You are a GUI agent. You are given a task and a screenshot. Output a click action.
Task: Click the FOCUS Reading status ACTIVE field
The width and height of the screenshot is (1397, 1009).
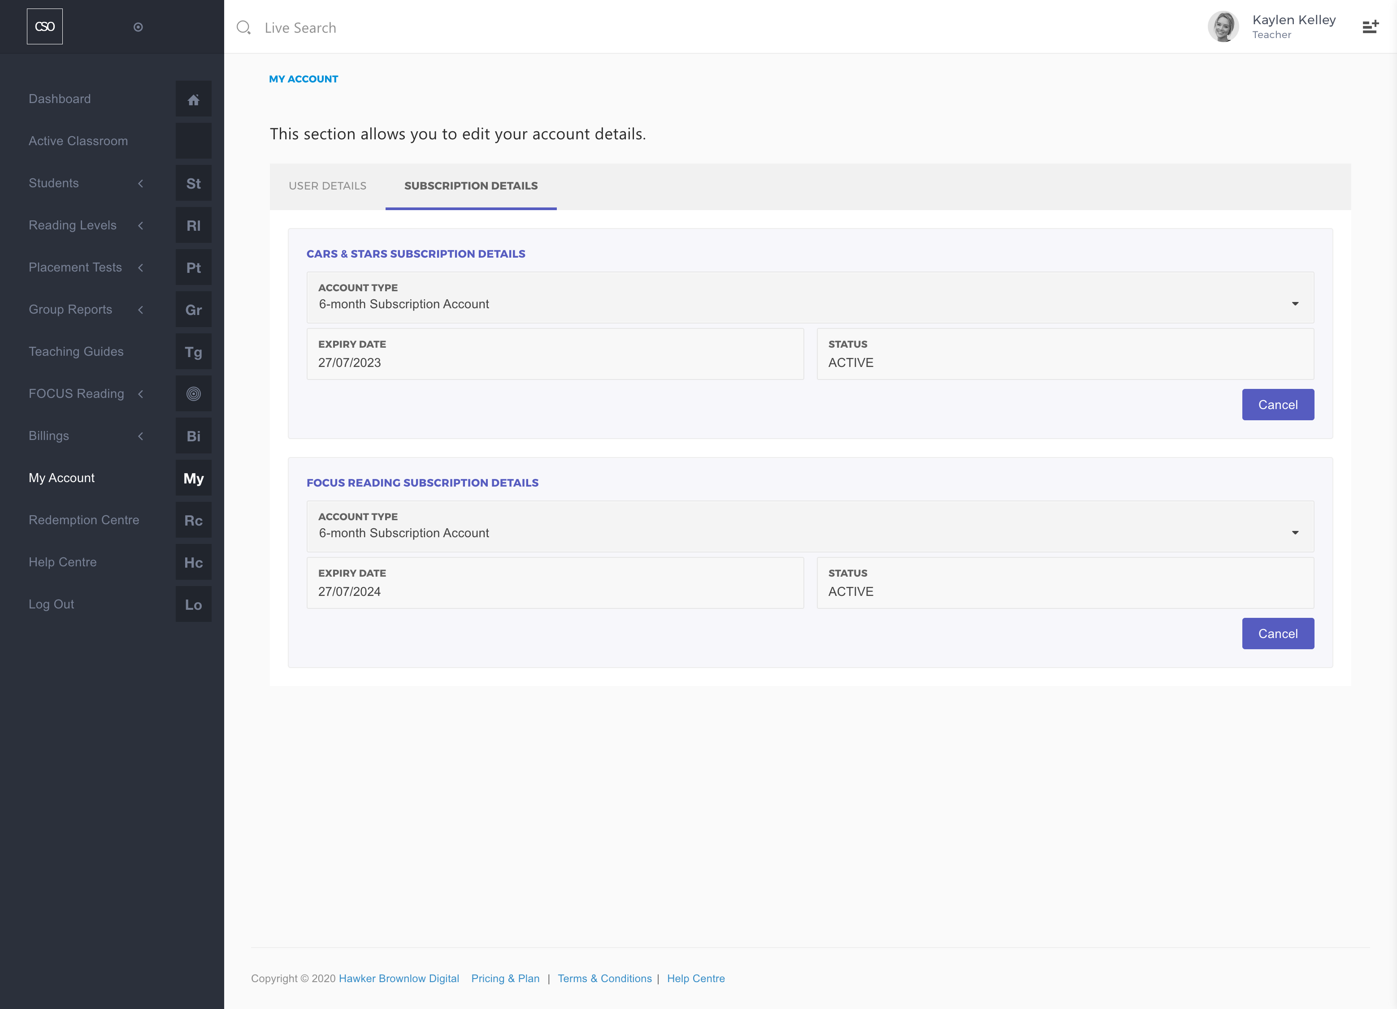pyautogui.click(x=1065, y=583)
